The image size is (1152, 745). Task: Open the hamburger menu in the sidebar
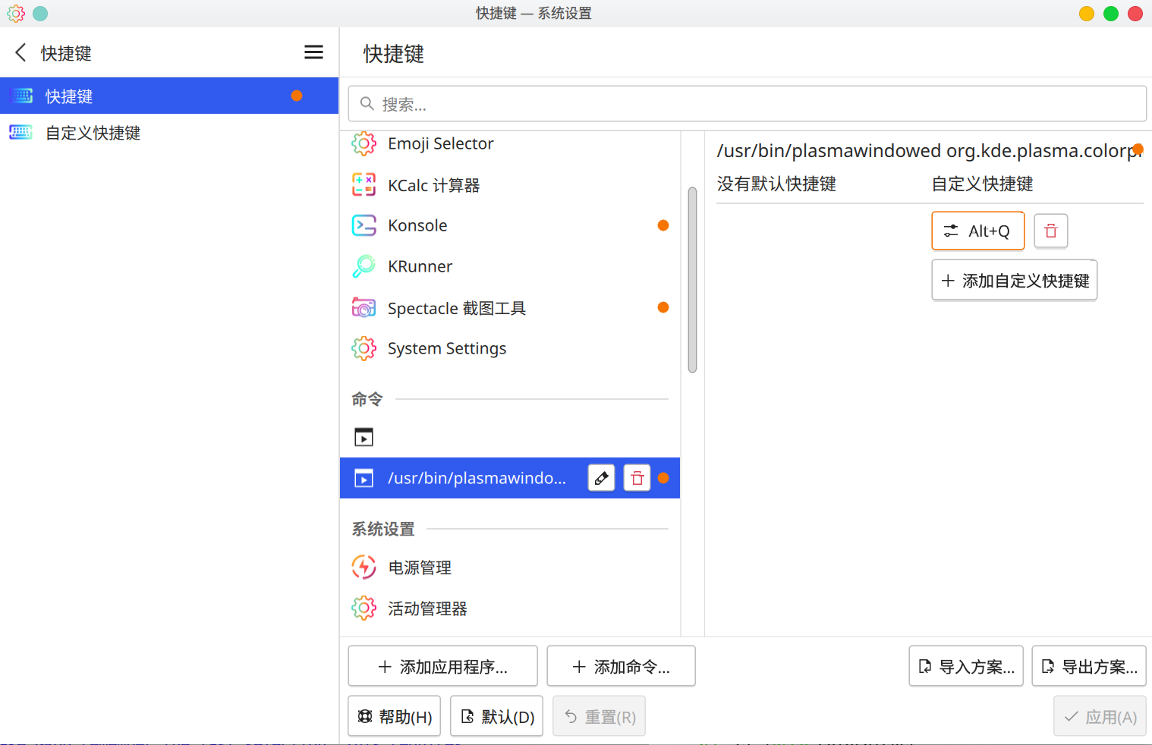[x=313, y=52]
